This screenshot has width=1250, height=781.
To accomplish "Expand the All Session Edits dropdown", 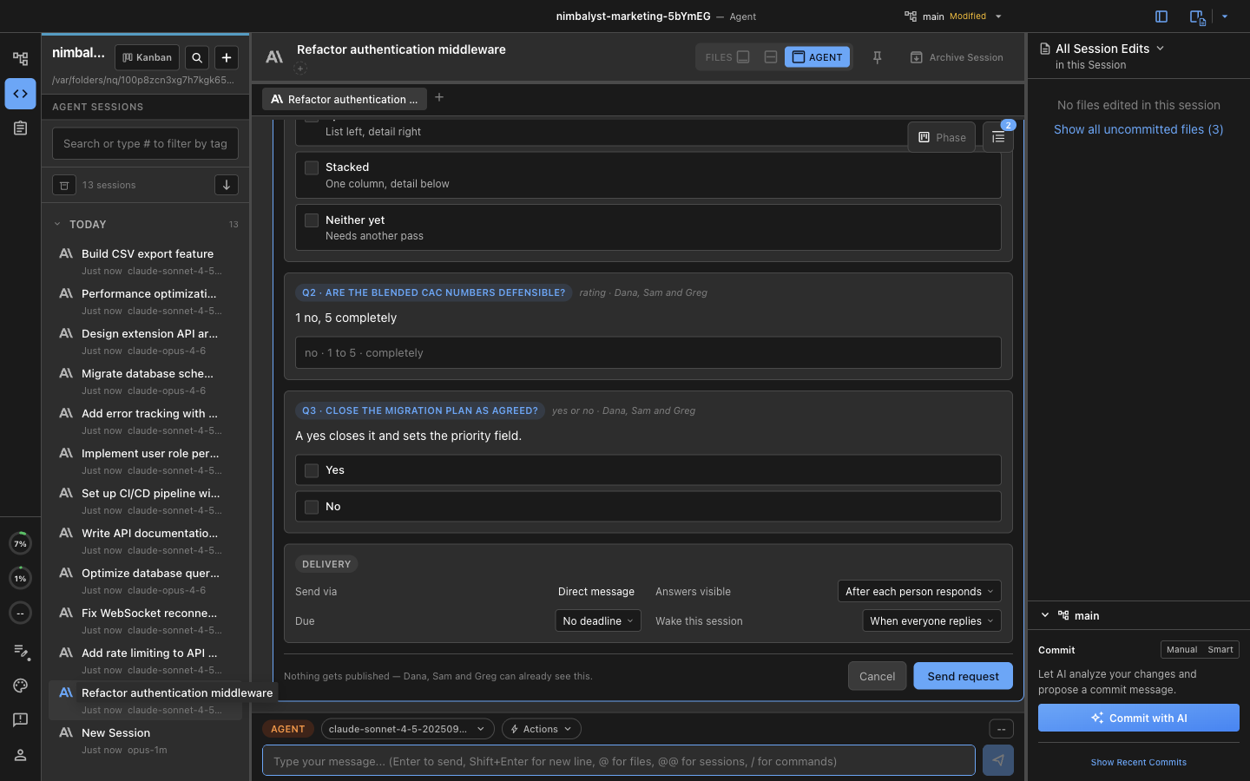I will click(x=1160, y=49).
